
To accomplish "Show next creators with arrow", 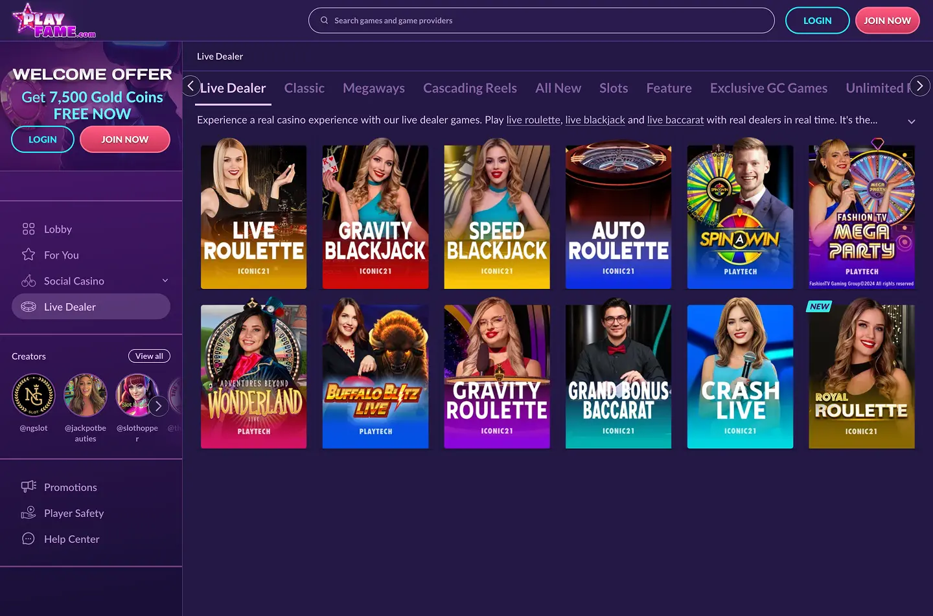I will pyautogui.click(x=158, y=406).
